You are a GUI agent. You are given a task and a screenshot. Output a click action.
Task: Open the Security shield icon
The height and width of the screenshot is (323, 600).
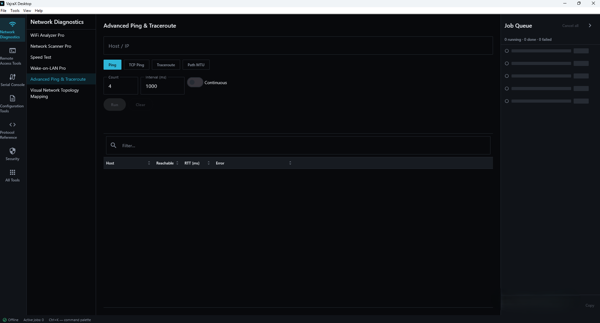tap(13, 151)
